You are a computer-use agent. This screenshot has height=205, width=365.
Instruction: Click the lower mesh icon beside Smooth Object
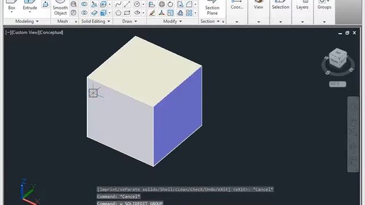click(74, 13)
